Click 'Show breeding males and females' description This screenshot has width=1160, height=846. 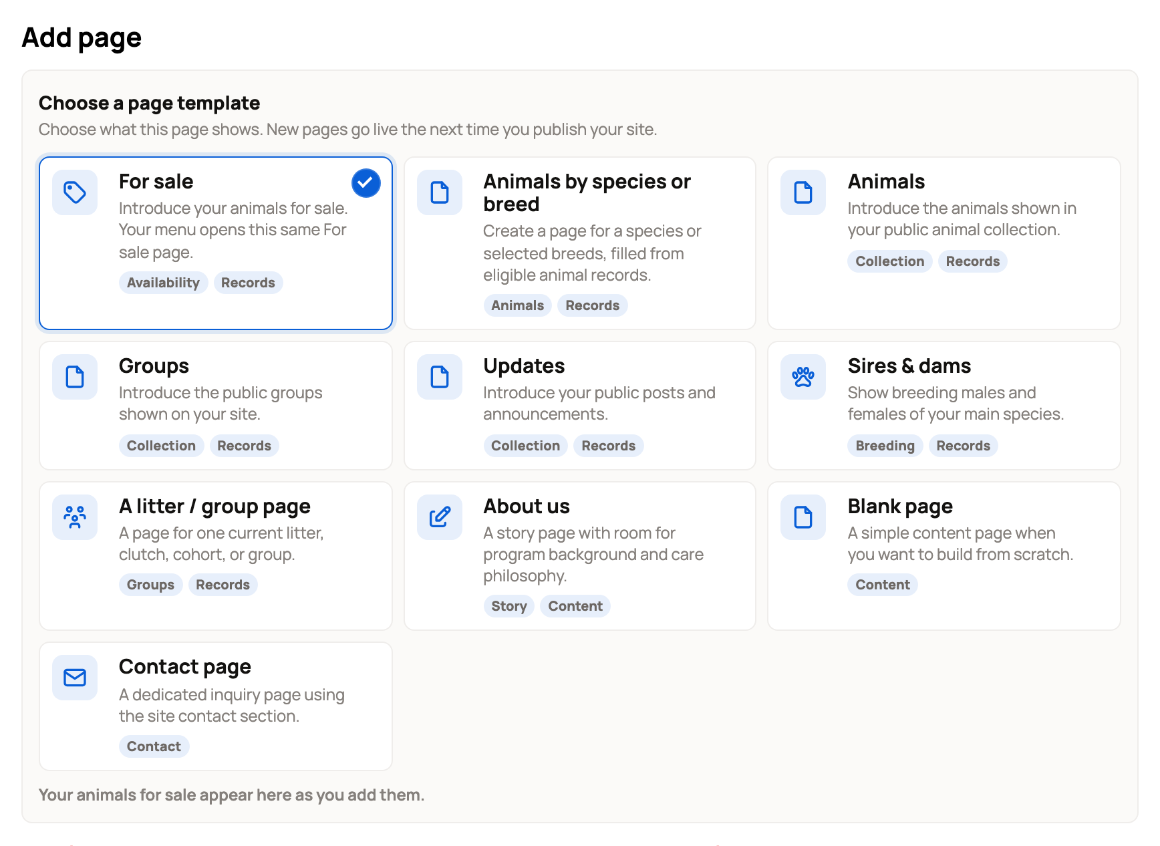[956, 404]
